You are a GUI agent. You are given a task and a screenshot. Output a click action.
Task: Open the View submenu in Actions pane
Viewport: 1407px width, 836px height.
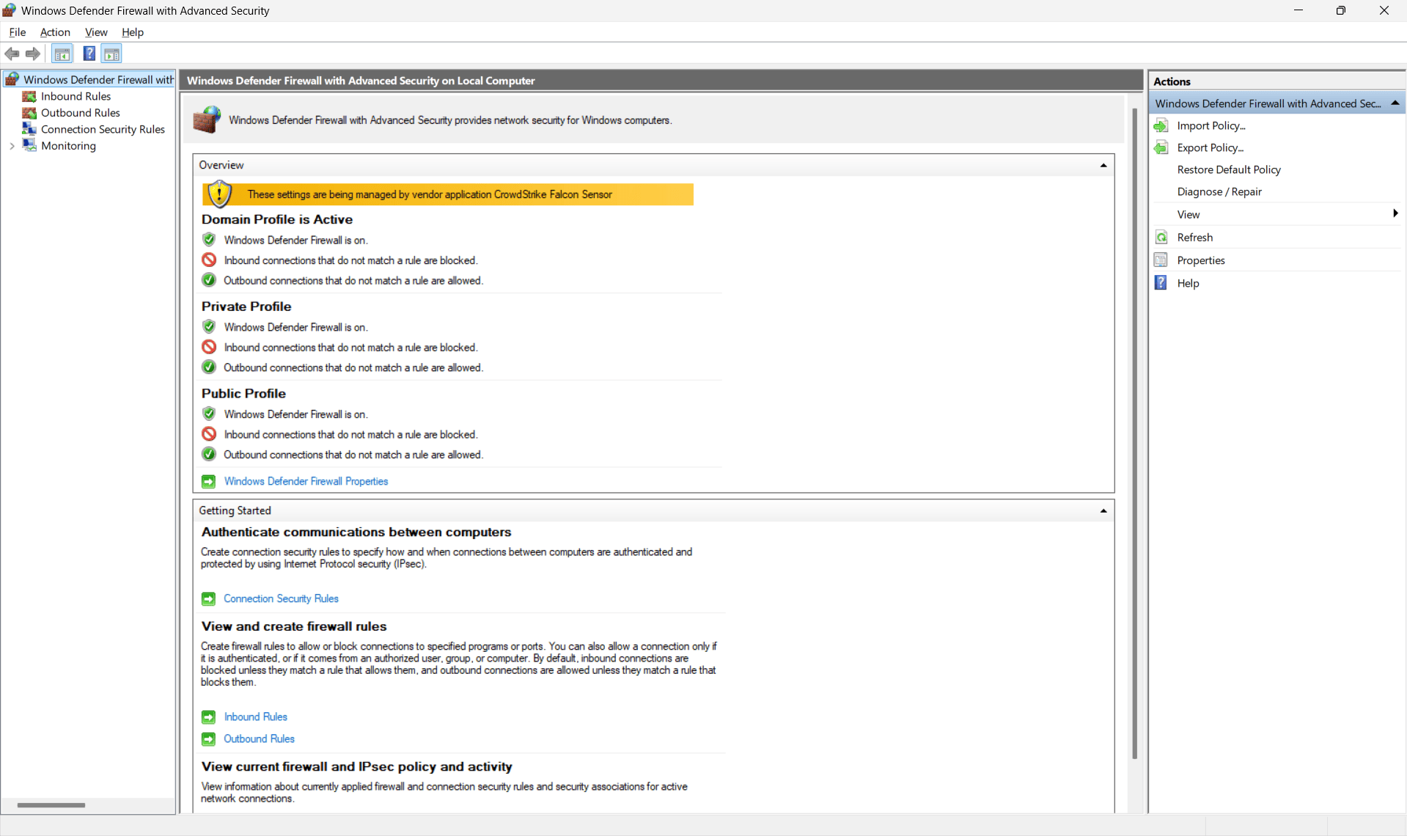[x=1188, y=214]
